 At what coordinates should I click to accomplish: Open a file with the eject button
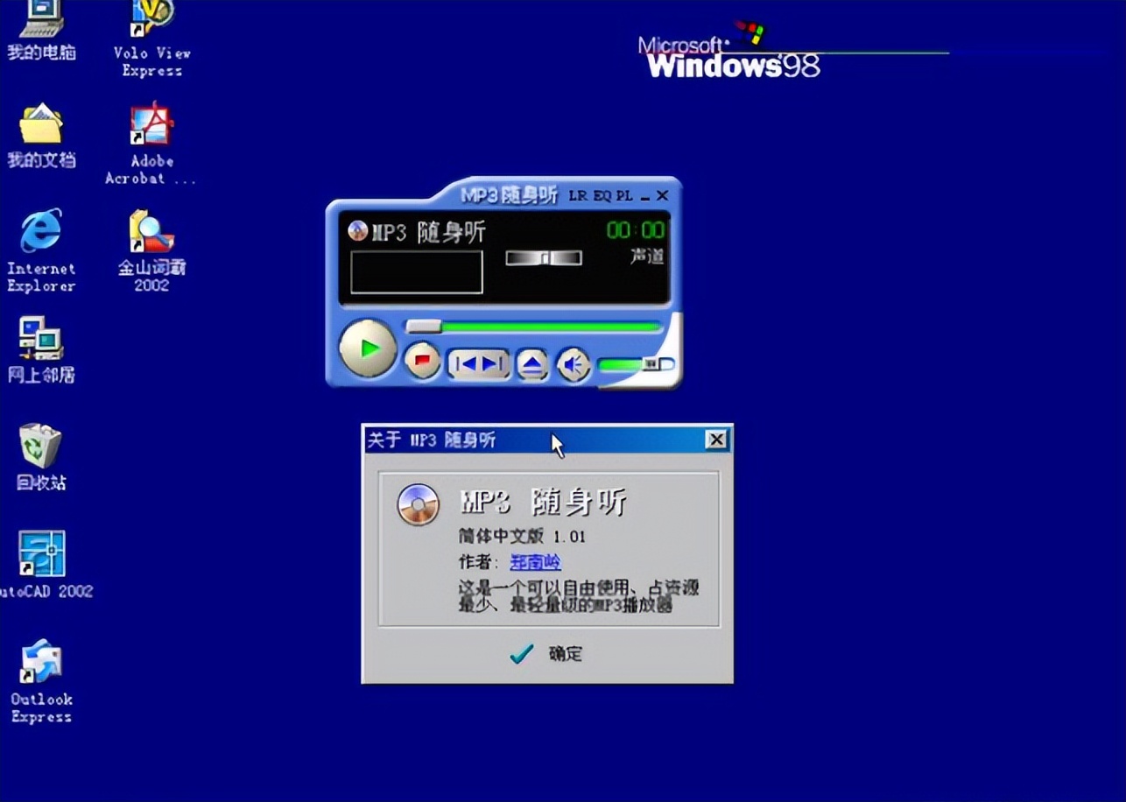(x=532, y=364)
